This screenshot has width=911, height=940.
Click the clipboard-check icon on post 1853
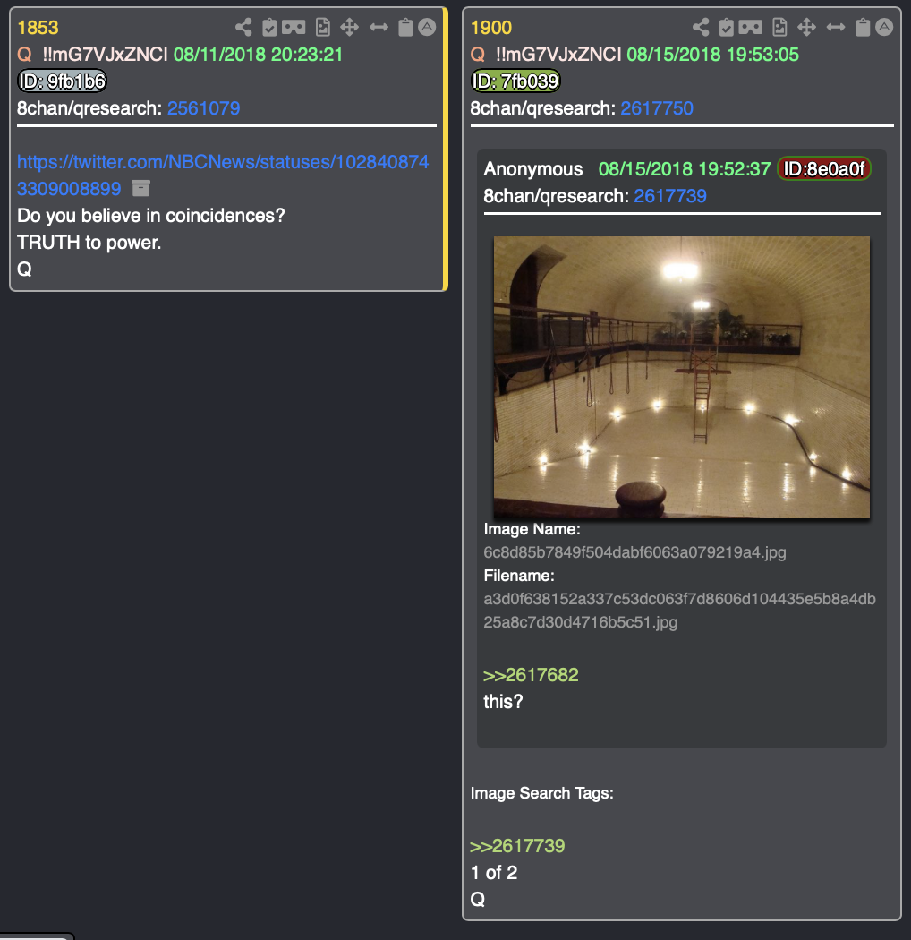click(269, 27)
